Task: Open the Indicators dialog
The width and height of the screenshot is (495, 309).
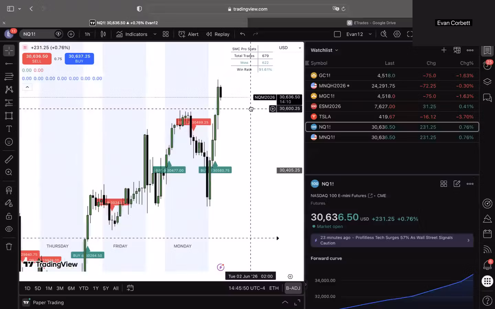Action: 132,34
